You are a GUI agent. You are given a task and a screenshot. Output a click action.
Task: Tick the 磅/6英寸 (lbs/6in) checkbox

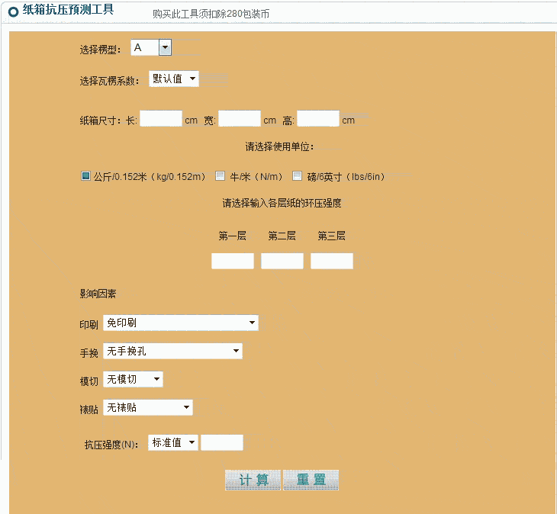pos(298,176)
